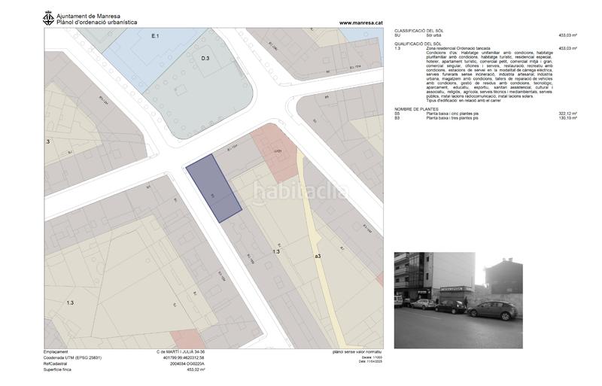This screenshot has width=602, height=386.
Task: Click the habitaclia watermark on the map
Action: (299, 192)
